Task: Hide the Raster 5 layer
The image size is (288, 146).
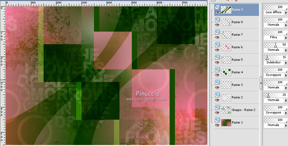Action: tap(217, 62)
